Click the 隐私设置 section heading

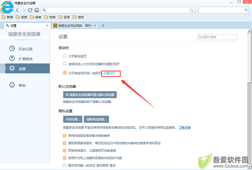pyautogui.click(x=66, y=111)
